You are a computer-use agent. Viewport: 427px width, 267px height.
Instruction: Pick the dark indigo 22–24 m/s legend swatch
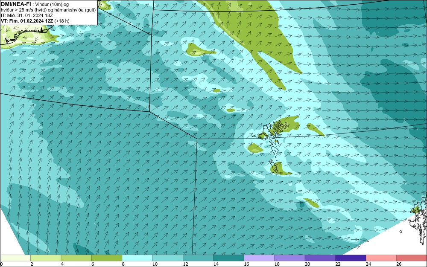click(x=351, y=258)
